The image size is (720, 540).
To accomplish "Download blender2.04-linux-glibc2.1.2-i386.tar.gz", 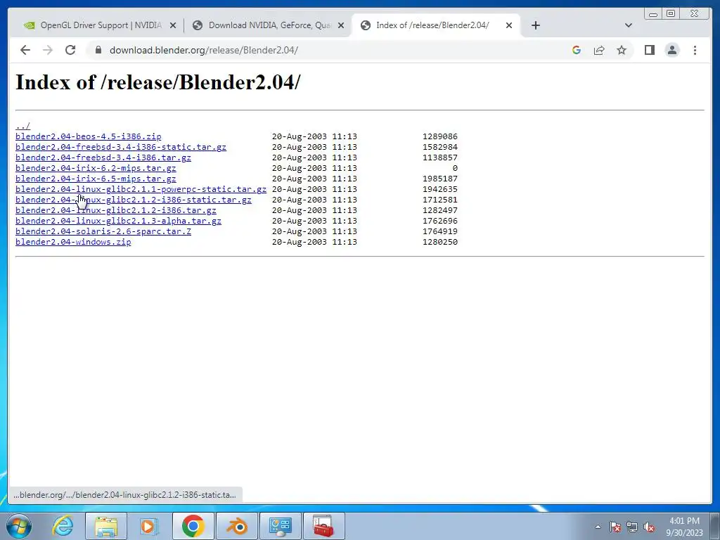I will [x=116, y=210].
